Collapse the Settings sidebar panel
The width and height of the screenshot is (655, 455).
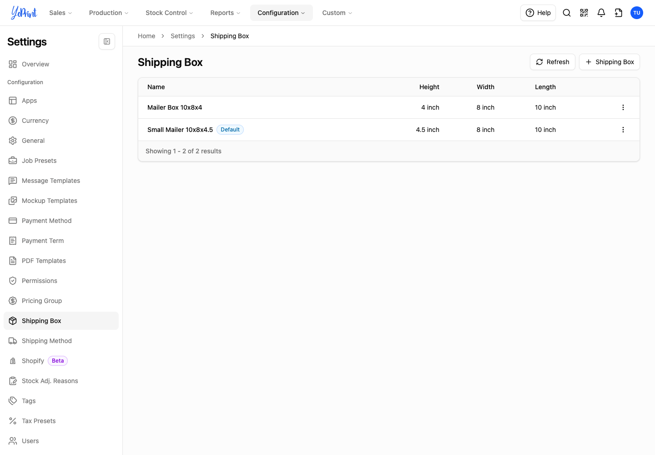(x=107, y=41)
